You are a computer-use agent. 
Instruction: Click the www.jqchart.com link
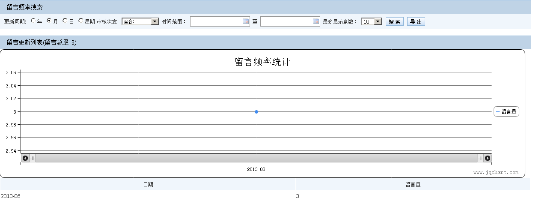tap(496, 172)
